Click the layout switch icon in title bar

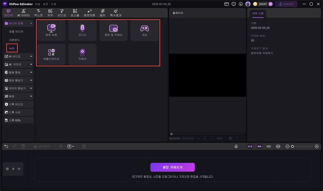(x=227, y=4)
